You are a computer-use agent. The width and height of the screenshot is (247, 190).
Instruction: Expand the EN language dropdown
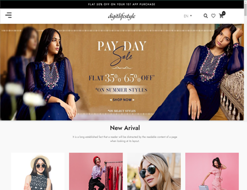pos(188,16)
